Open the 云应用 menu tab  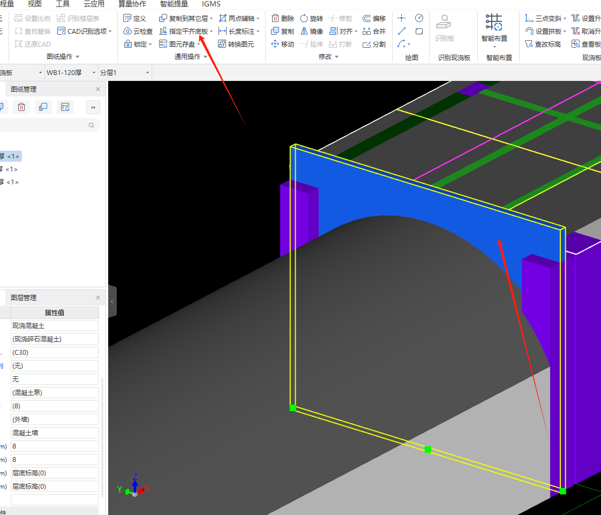click(x=94, y=4)
